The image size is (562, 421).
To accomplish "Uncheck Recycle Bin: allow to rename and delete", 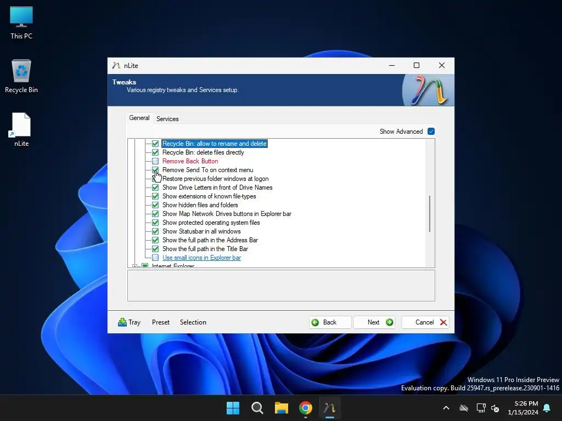I will coord(155,144).
